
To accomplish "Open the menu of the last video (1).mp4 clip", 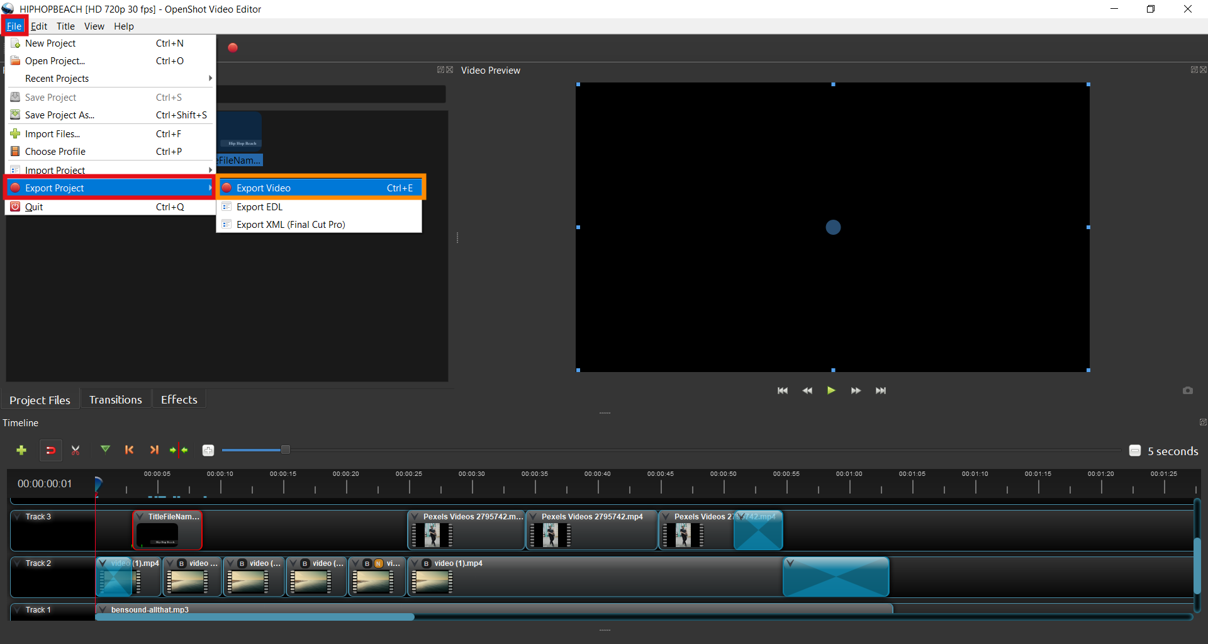I will [415, 563].
